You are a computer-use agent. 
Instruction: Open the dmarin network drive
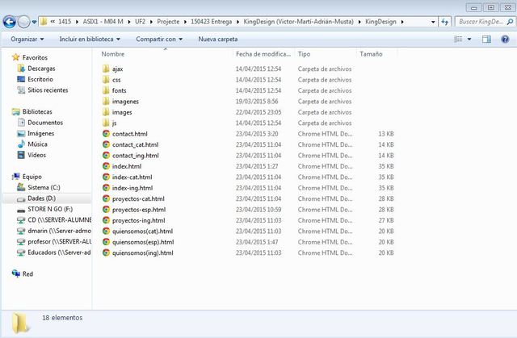59,231
